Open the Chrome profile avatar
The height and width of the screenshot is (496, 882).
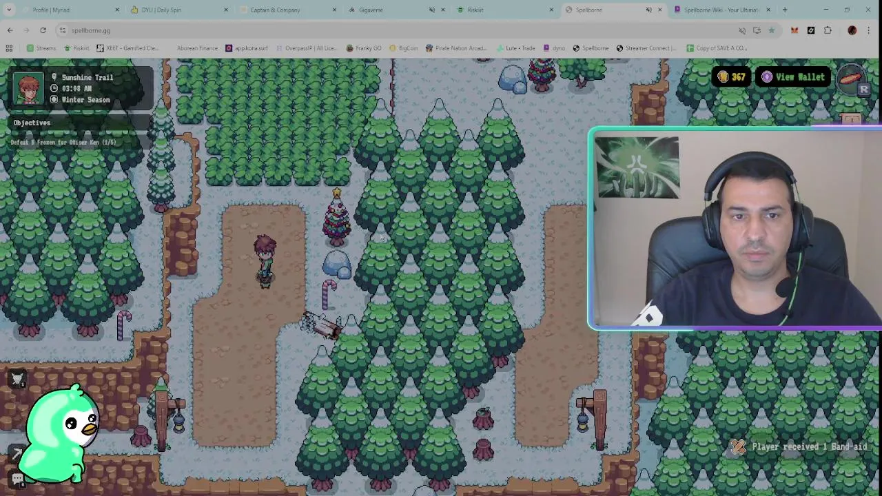[x=852, y=30]
